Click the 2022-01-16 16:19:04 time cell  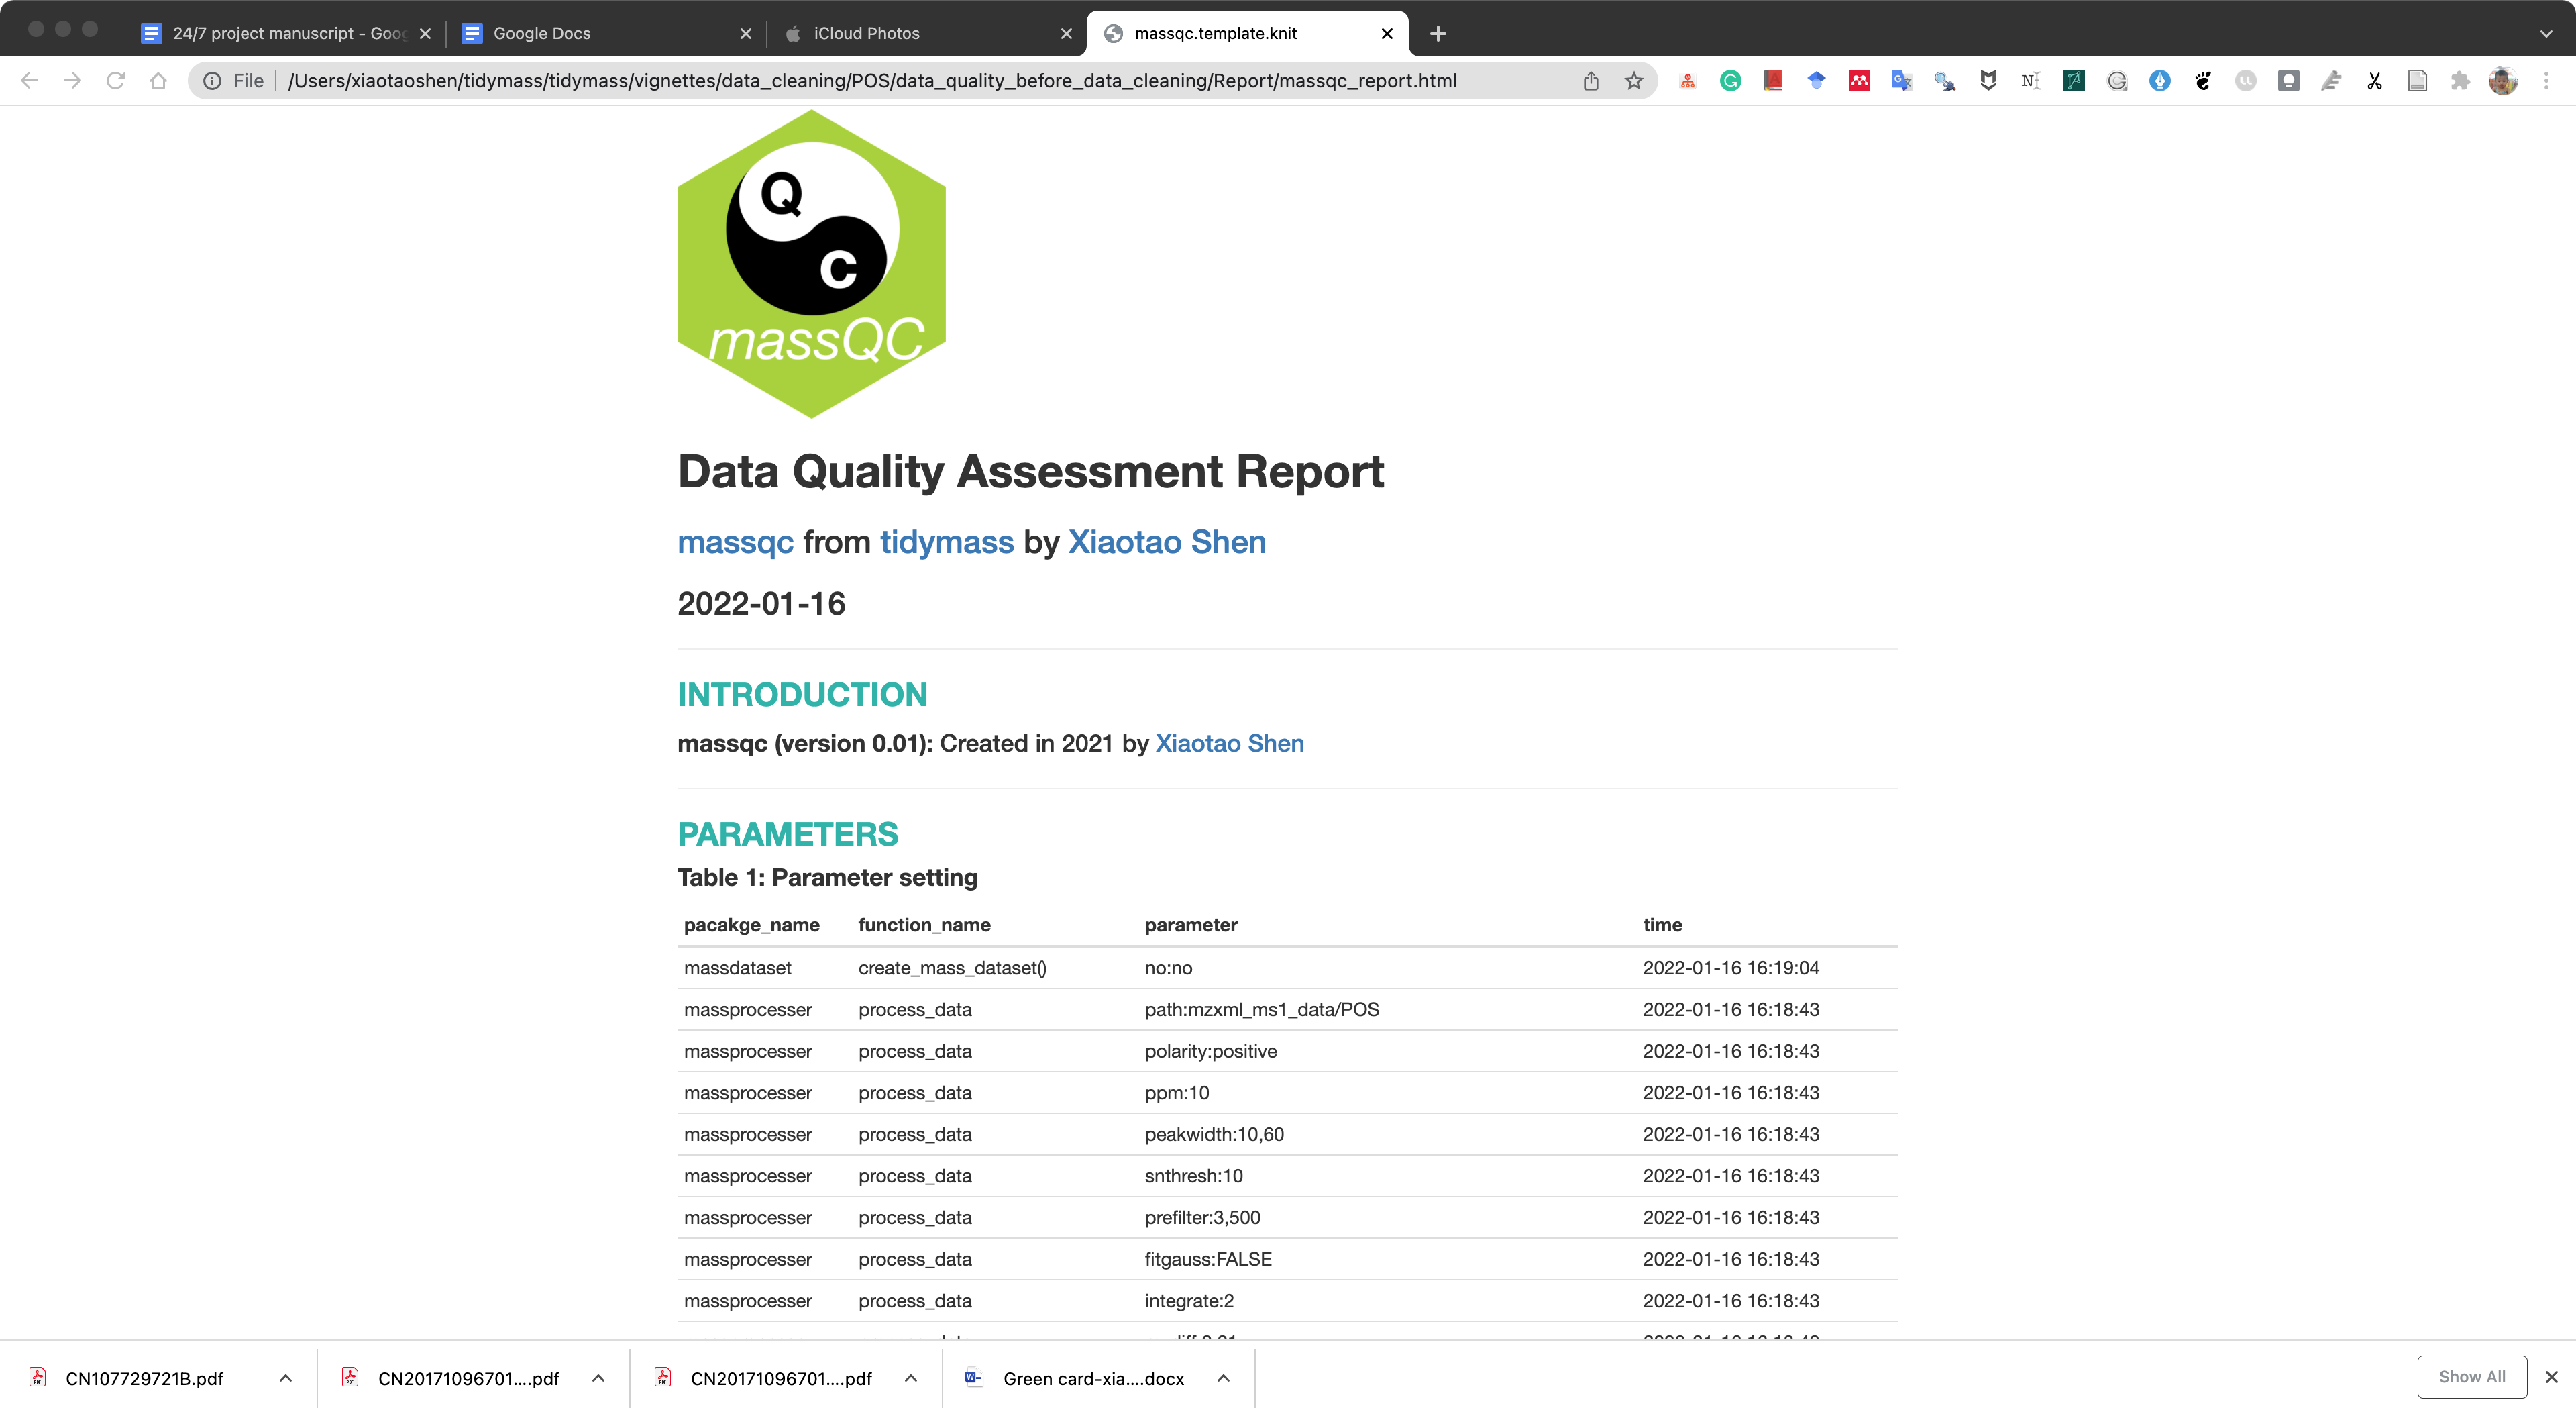(x=1731, y=968)
